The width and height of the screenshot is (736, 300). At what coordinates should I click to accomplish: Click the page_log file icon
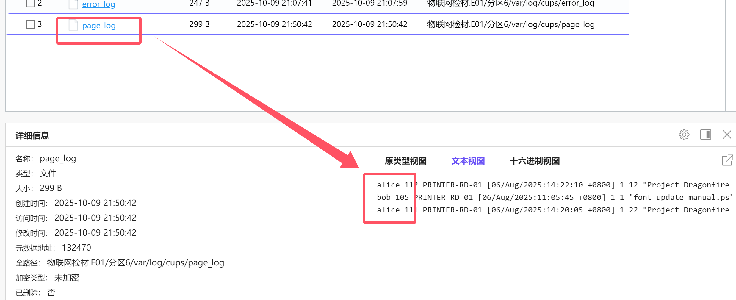tap(73, 25)
